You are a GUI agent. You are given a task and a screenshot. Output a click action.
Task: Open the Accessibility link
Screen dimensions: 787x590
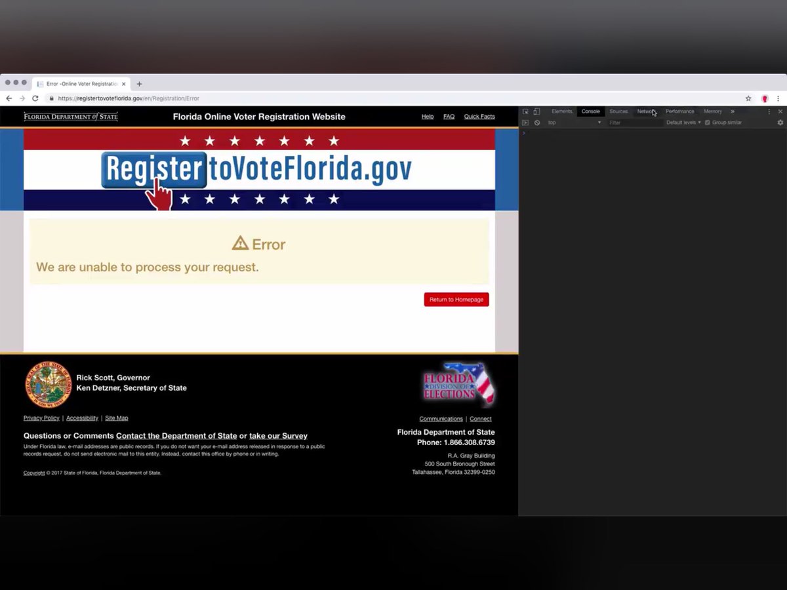pyautogui.click(x=82, y=418)
